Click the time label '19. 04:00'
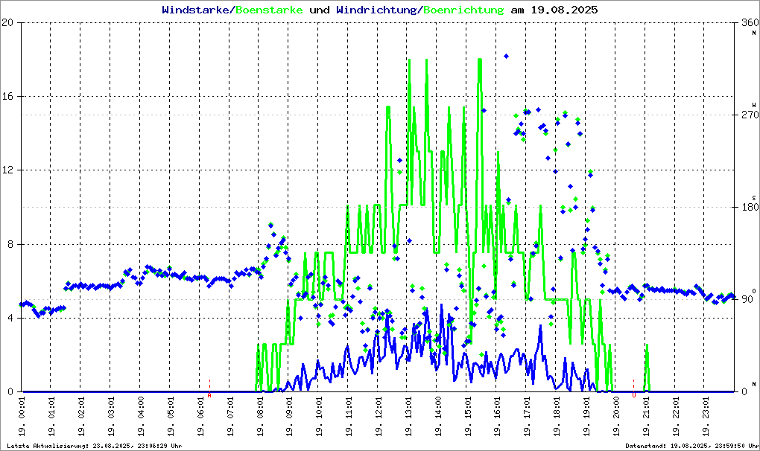The image size is (760, 451). pyautogui.click(x=141, y=417)
